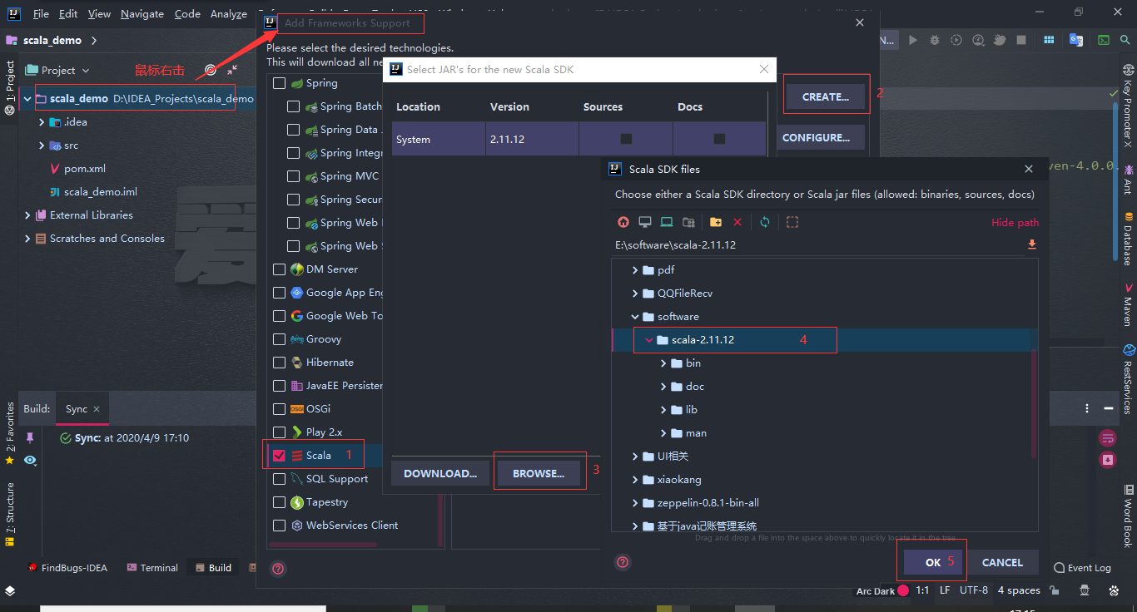Click the eye icon in Build panel sidebar
1137x612 pixels.
[x=30, y=460]
